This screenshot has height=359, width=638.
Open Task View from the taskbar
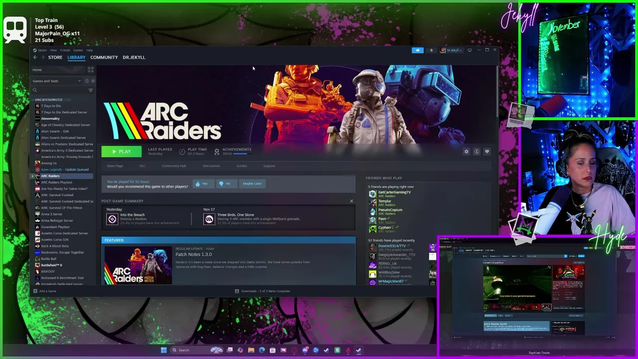pos(230,350)
